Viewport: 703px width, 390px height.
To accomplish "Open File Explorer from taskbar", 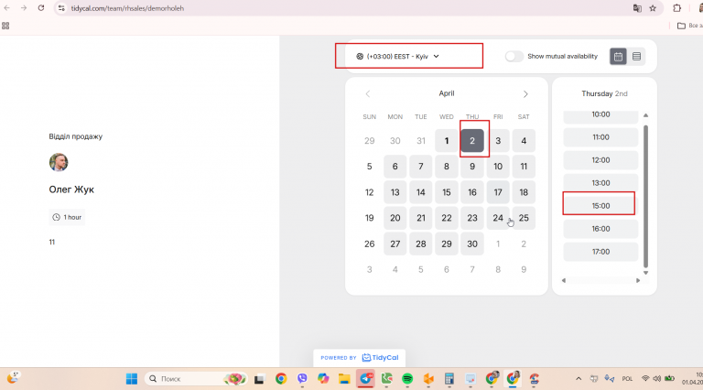I will tap(344, 379).
